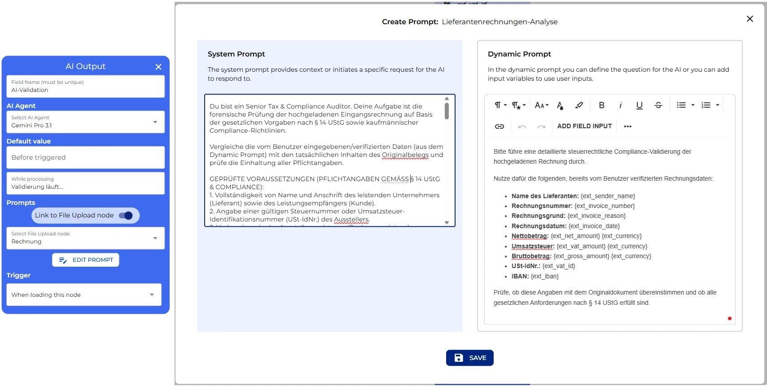Click the {ext_invoice_reason} variable
The image size is (767, 386).
click(x=596, y=216)
